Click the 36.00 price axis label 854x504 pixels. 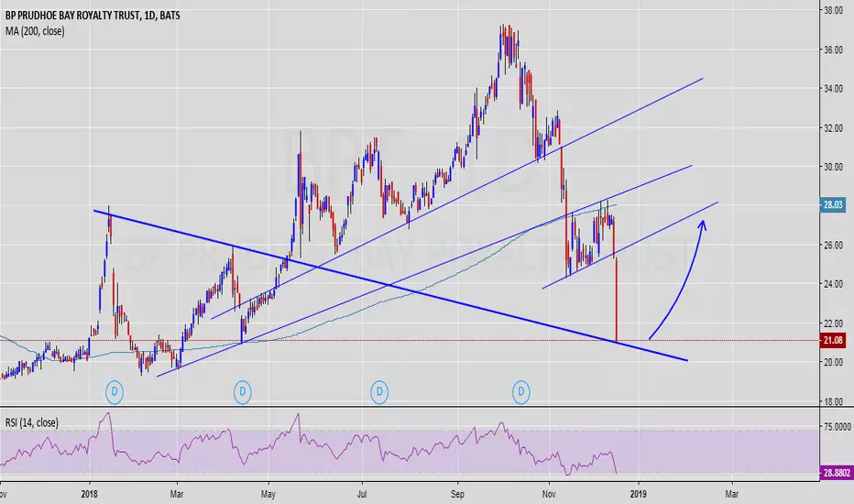pos(833,49)
